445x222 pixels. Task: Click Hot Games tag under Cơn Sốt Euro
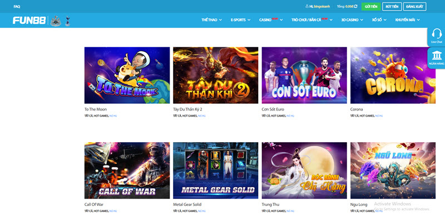[x=279, y=116]
